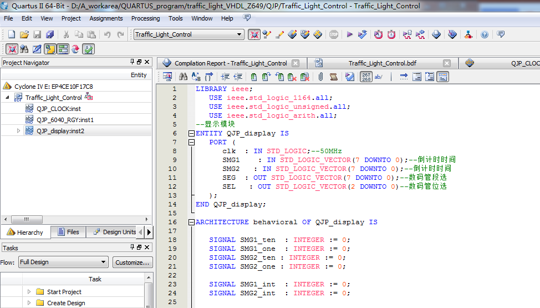The width and height of the screenshot is (540, 308).
Task: Click the Find binoculars icon in editor toolbar
Action: (183, 77)
